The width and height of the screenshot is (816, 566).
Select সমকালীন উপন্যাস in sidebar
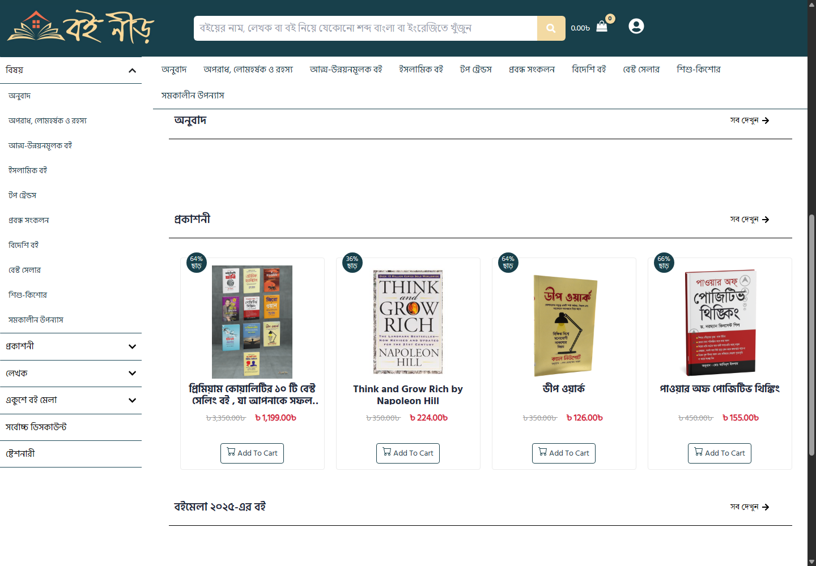pyautogui.click(x=36, y=320)
